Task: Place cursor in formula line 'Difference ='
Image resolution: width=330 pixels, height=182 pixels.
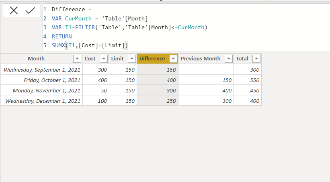Action: point(72,10)
